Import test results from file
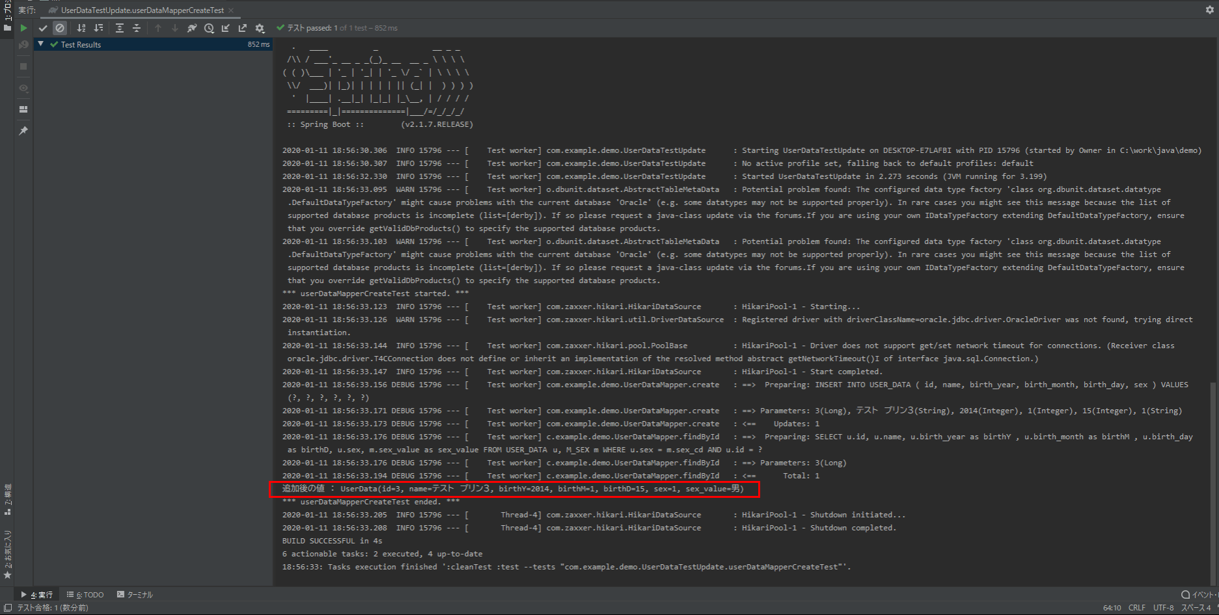Screen dimensions: 1219x615 [226, 28]
